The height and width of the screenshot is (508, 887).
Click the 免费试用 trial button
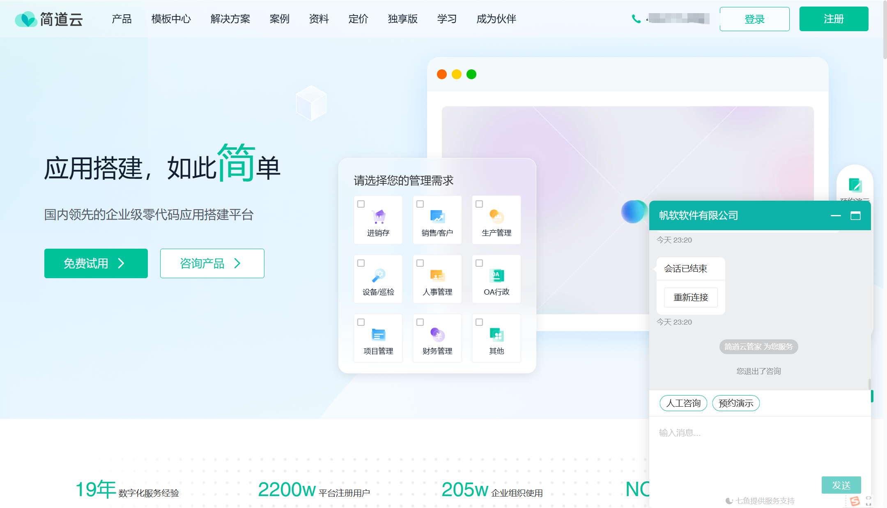tap(96, 263)
